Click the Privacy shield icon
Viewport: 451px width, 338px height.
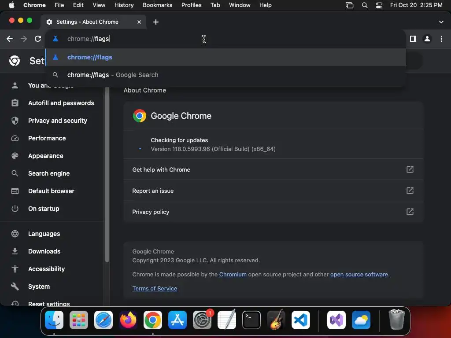tap(15, 121)
